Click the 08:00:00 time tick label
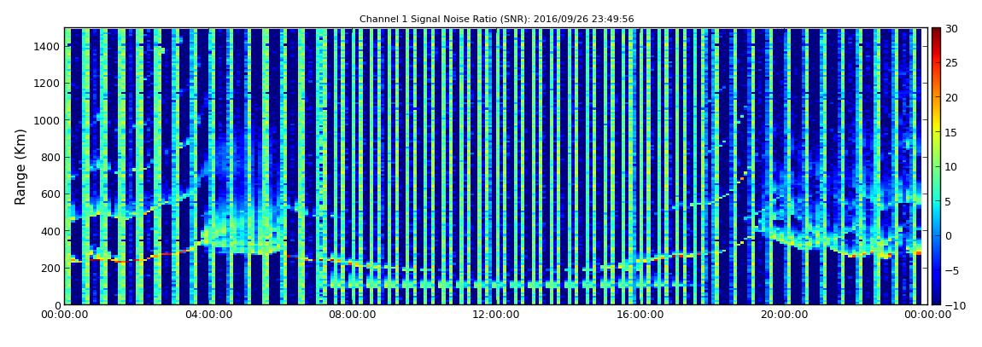The height and width of the screenshot is (347, 982). pyautogui.click(x=353, y=315)
